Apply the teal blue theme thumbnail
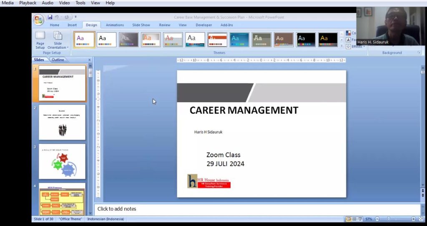The image size is (427, 226). click(239, 40)
